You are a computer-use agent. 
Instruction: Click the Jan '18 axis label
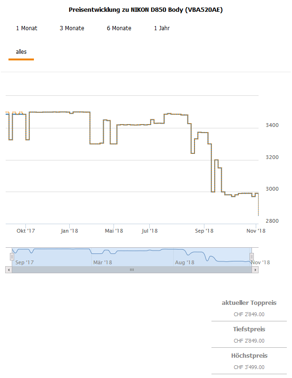tap(69, 231)
